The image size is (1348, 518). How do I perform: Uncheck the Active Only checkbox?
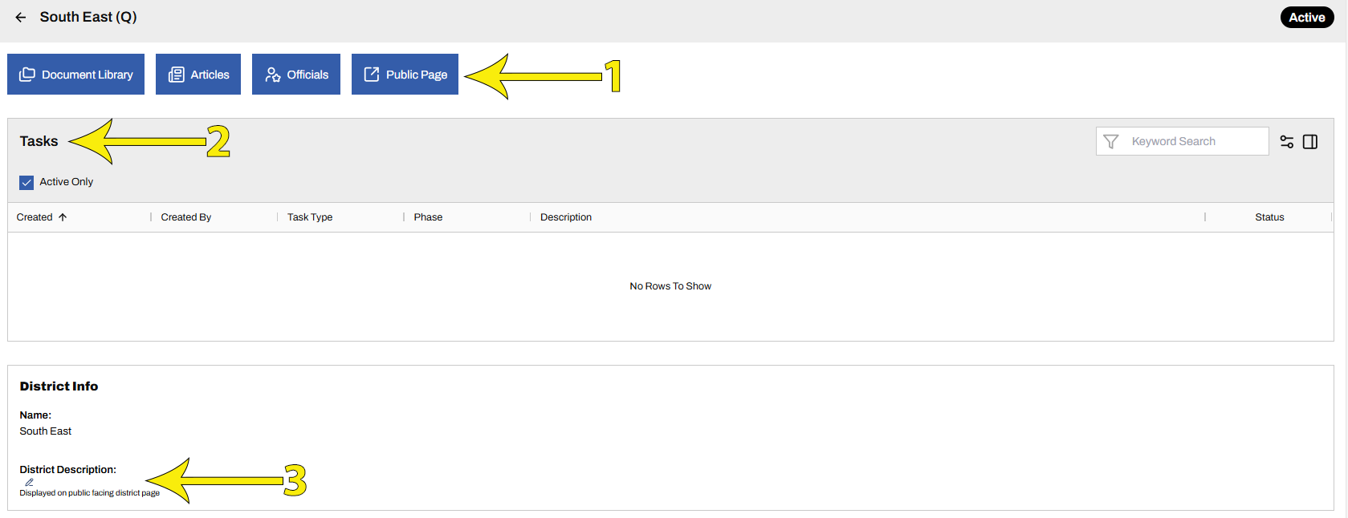pos(26,182)
